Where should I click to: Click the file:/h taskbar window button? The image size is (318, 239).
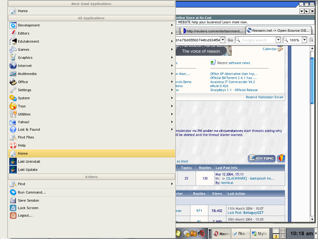click(x=241, y=234)
